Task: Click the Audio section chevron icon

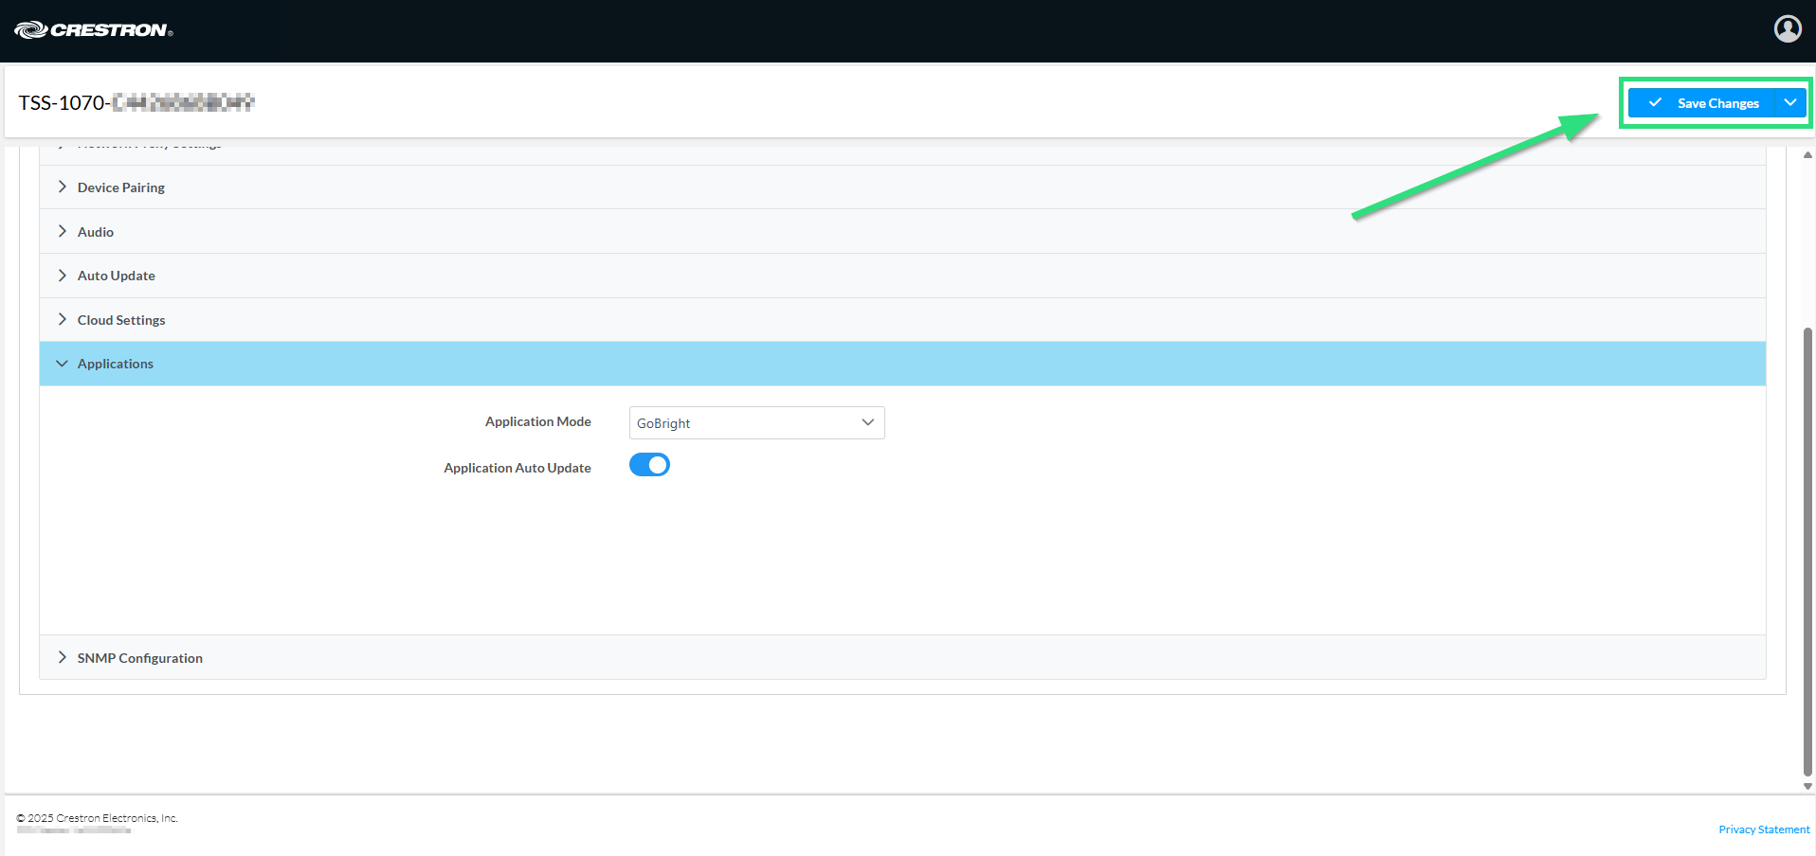Action: [x=63, y=231]
